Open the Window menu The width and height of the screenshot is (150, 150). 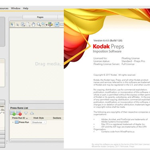click(x=16, y=8)
